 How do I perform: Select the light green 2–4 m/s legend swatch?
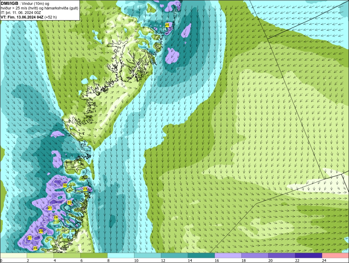point(40,255)
